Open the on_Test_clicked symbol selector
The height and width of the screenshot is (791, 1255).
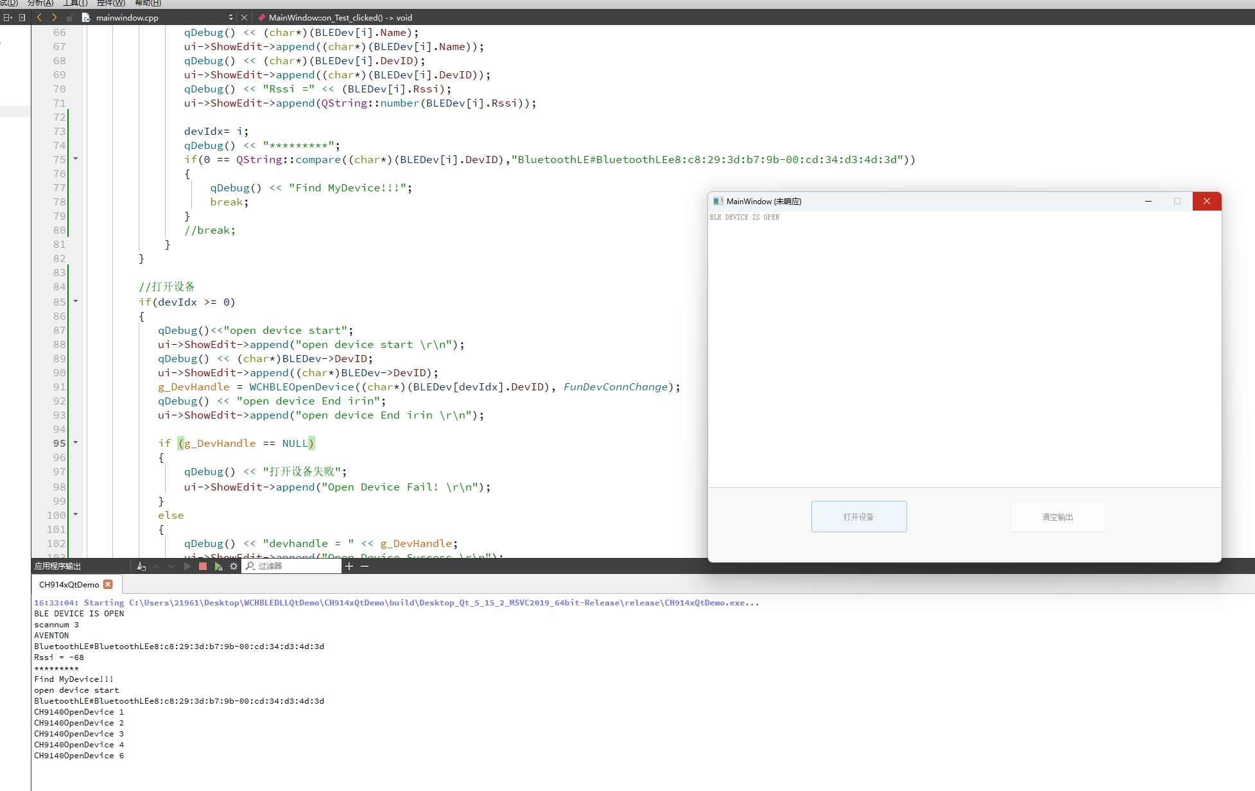tap(340, 17)
